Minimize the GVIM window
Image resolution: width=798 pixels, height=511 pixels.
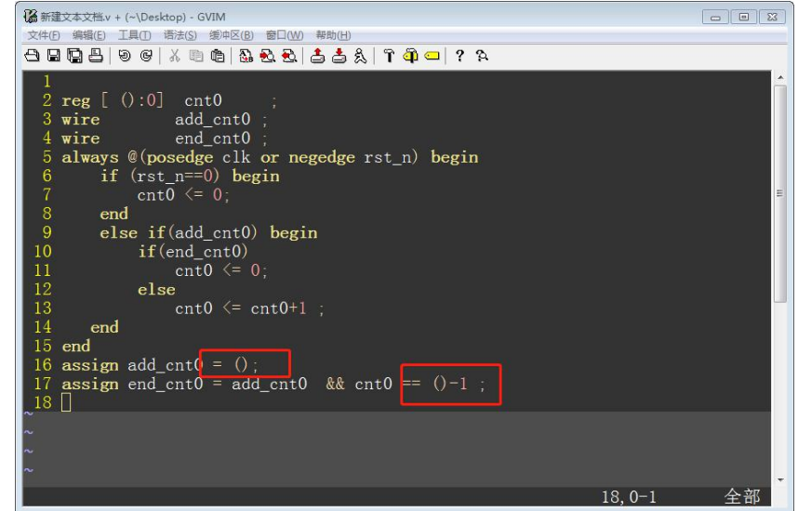(715, 17)
